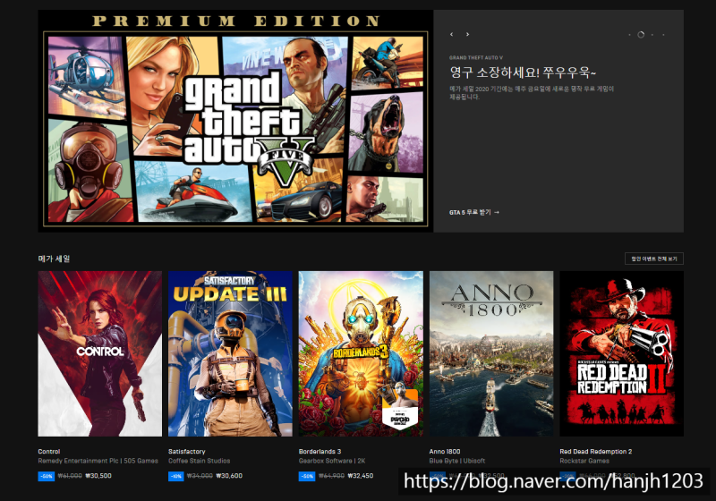Advance to the next carousel slide arrow
The width and height of the screenshot is (716, 501).
coord(467,34)
